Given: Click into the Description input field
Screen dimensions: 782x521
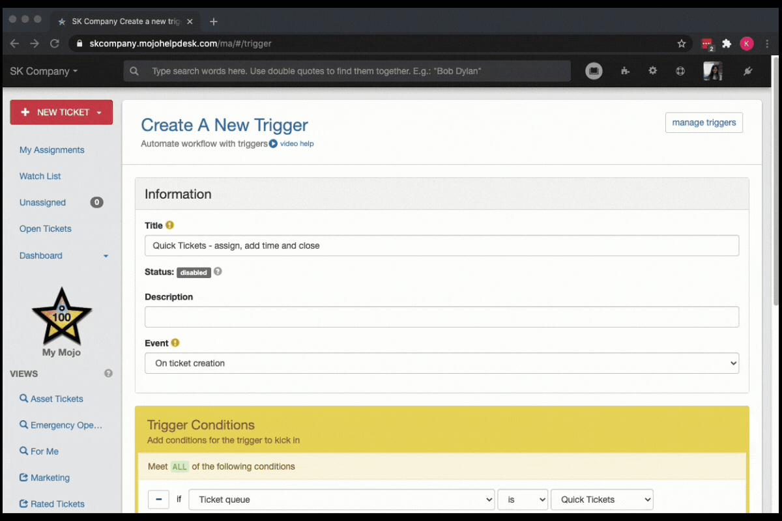Looking at the screenshot, I should pos(441,317).
